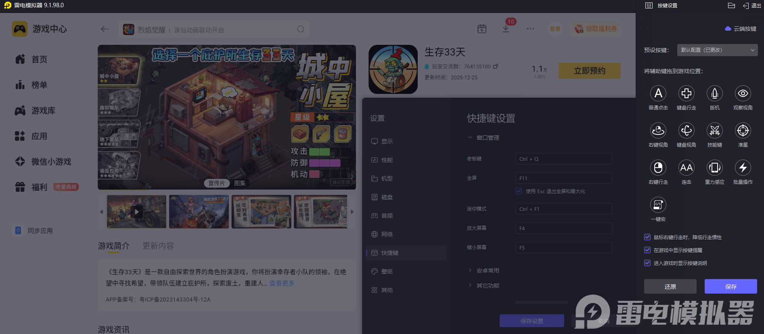The height and width of the screenshot is (334, 764).
Task: Collapse the 窗口管理 section
Action: pos(470,138)
